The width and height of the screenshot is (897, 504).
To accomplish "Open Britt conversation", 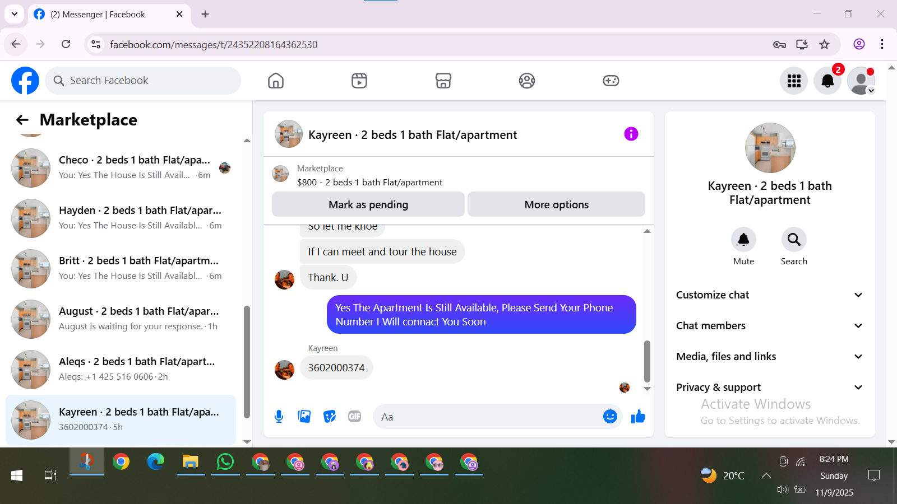I will click(121, 269).
